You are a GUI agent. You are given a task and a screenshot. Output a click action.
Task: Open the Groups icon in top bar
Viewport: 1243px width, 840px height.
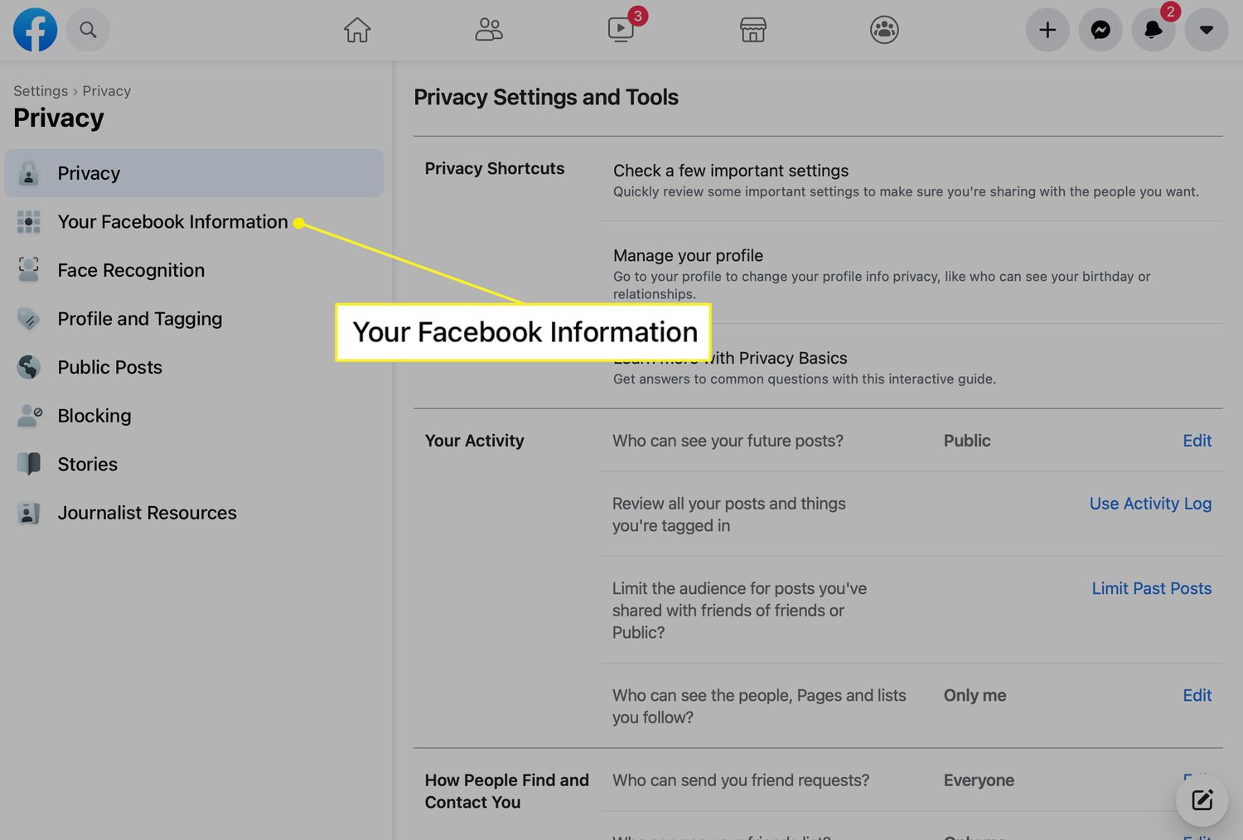point(884,30)
